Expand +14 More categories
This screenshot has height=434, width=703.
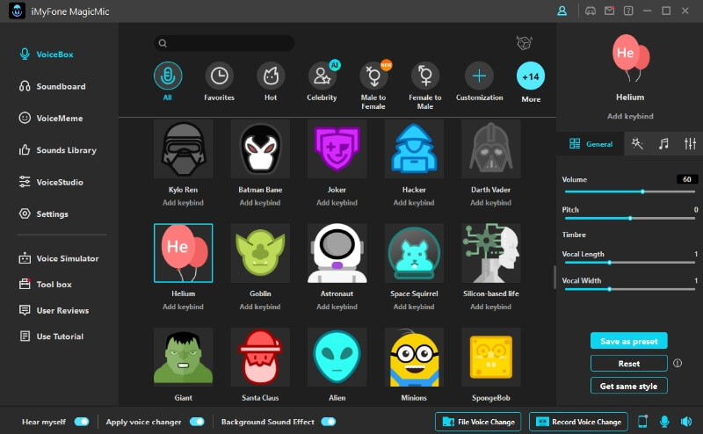(531, 83)
